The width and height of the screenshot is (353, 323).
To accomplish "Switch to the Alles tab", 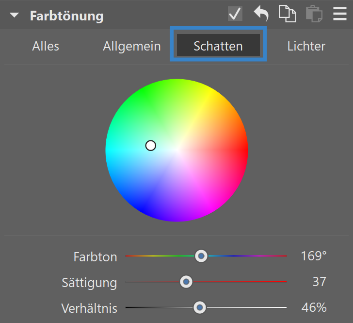I will coord(46,46).
